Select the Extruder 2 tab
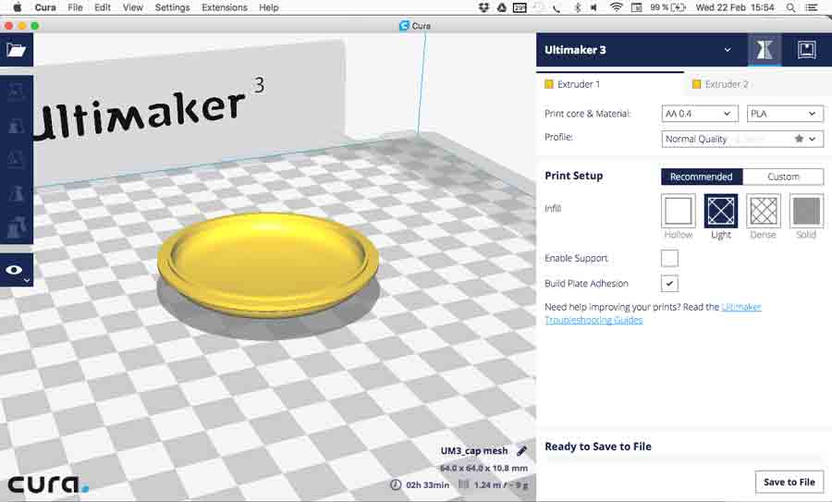The height and width of the screenshot is (502, 832). click(x=758, y=84)
